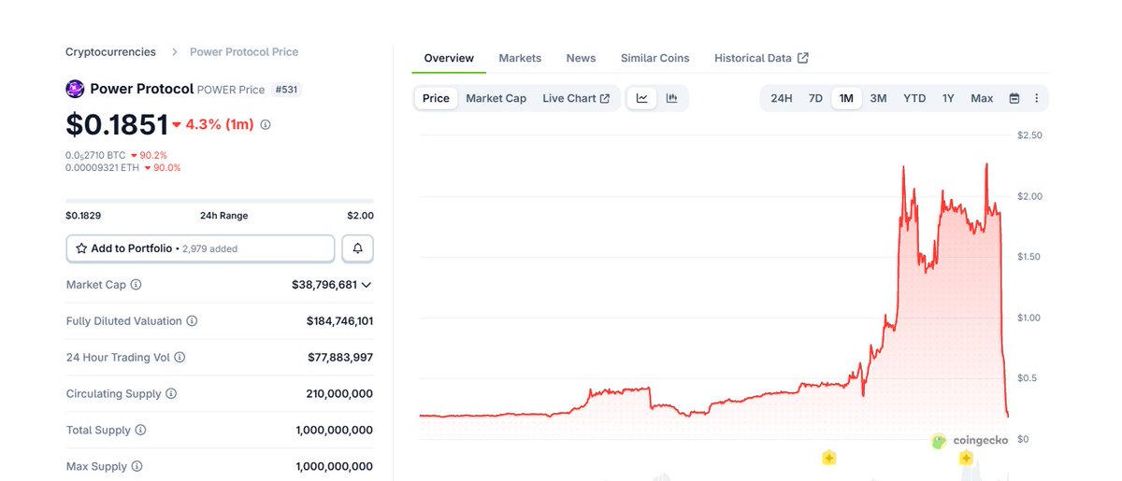The width and height of the screenshot is (1122, 481).
Task: Expand the Market Cap value dropdown chevron
Action: pyautogui.click(x=366, y=284)
